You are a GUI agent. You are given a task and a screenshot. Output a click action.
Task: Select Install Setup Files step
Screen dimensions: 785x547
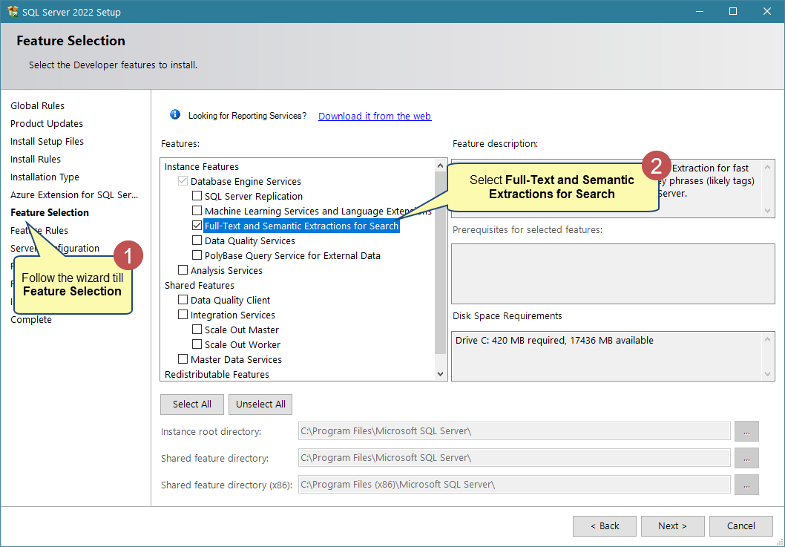47,141
